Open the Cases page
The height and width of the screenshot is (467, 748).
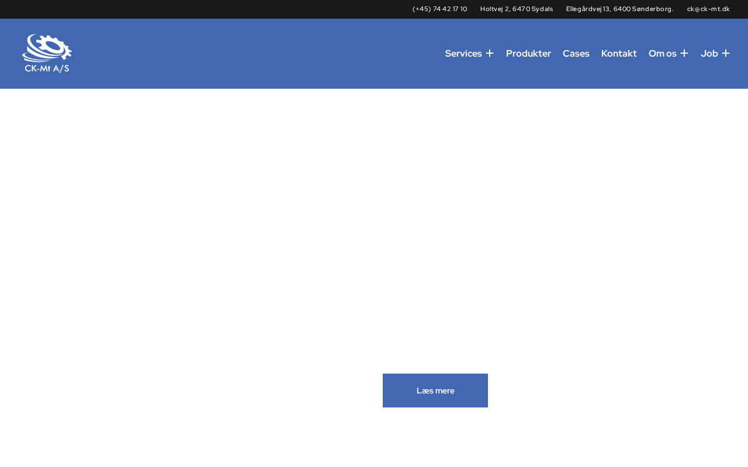click(x=576, y=53)
